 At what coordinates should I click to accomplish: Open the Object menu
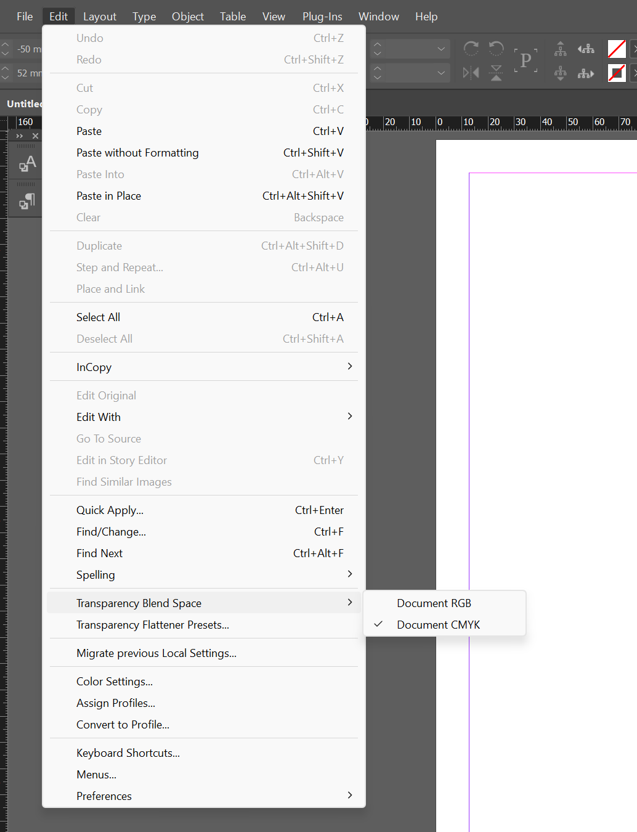pyautogui.click(x=188, y=17)
